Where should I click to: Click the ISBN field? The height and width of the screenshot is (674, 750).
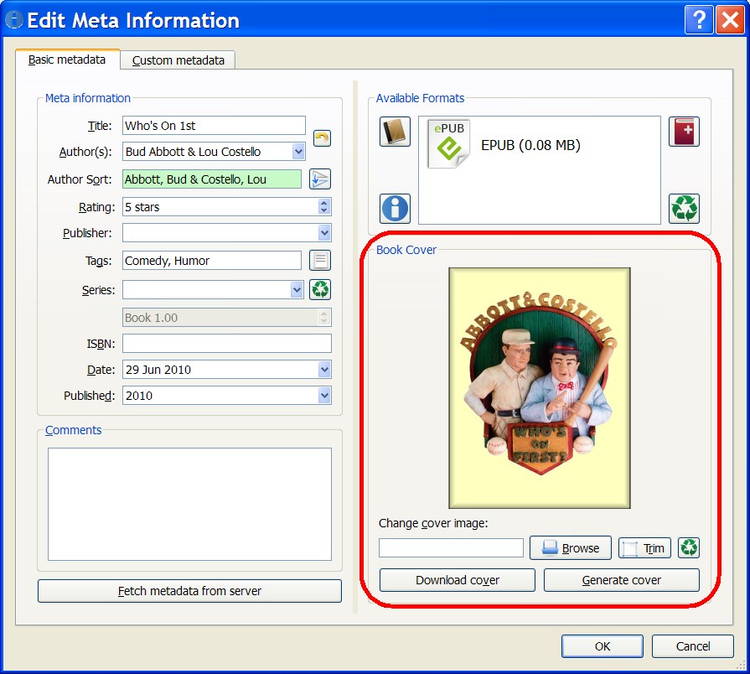[x=227, y=344]
